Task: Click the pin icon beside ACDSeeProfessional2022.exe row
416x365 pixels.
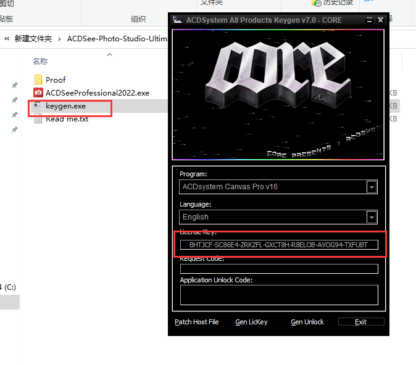Action: click(x=15, y=100)
